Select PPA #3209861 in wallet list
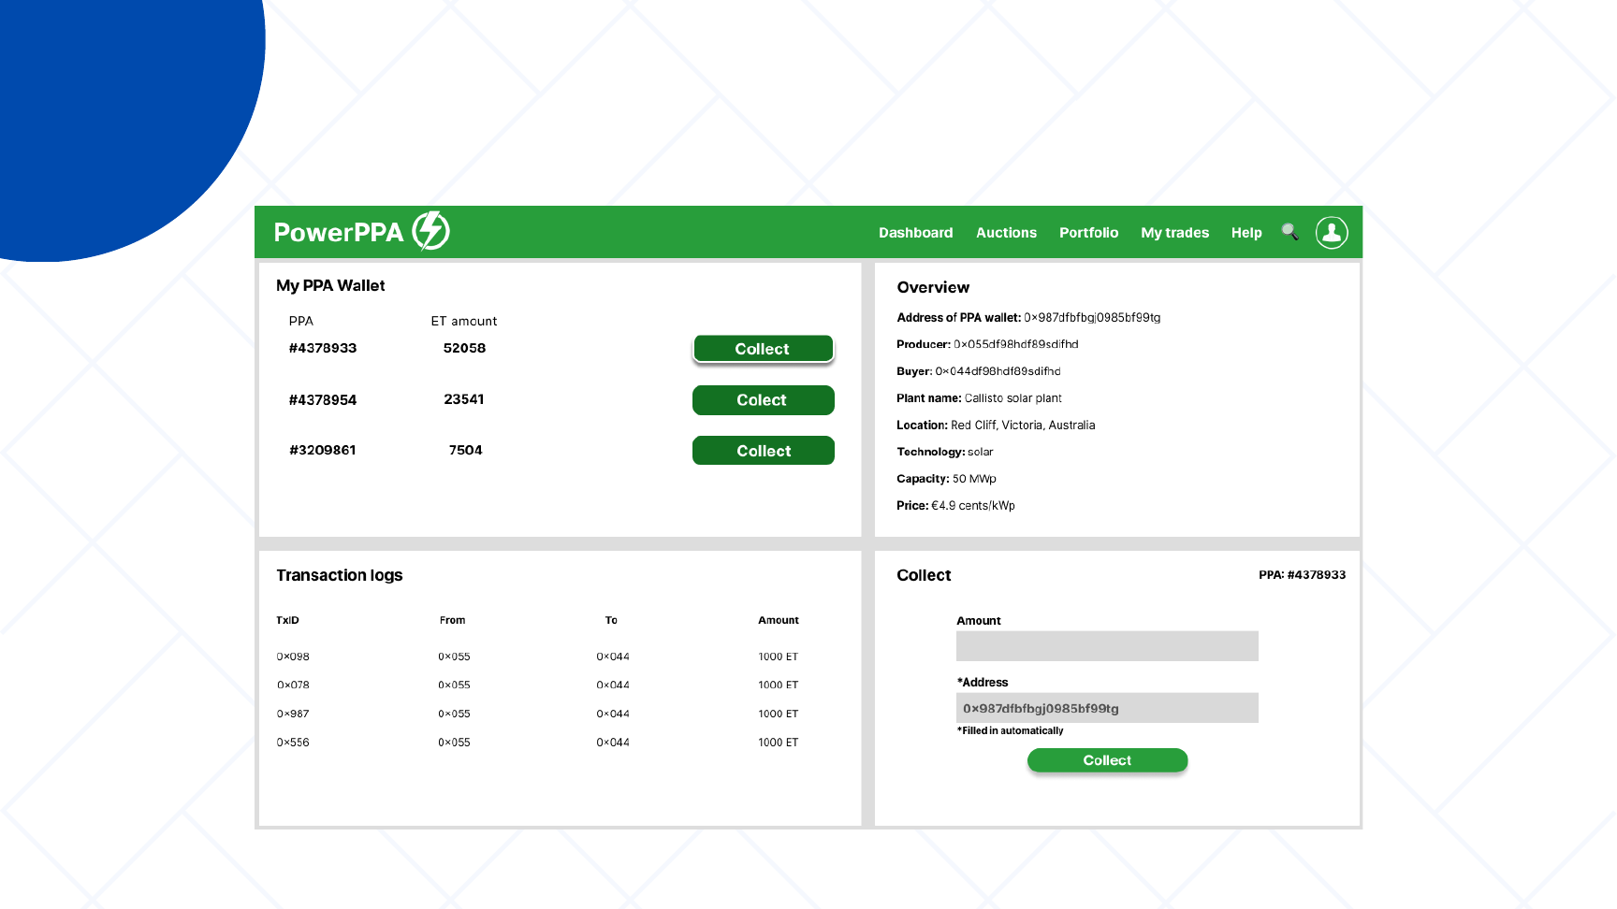The image size is (1617, 909). coord(323,450)
